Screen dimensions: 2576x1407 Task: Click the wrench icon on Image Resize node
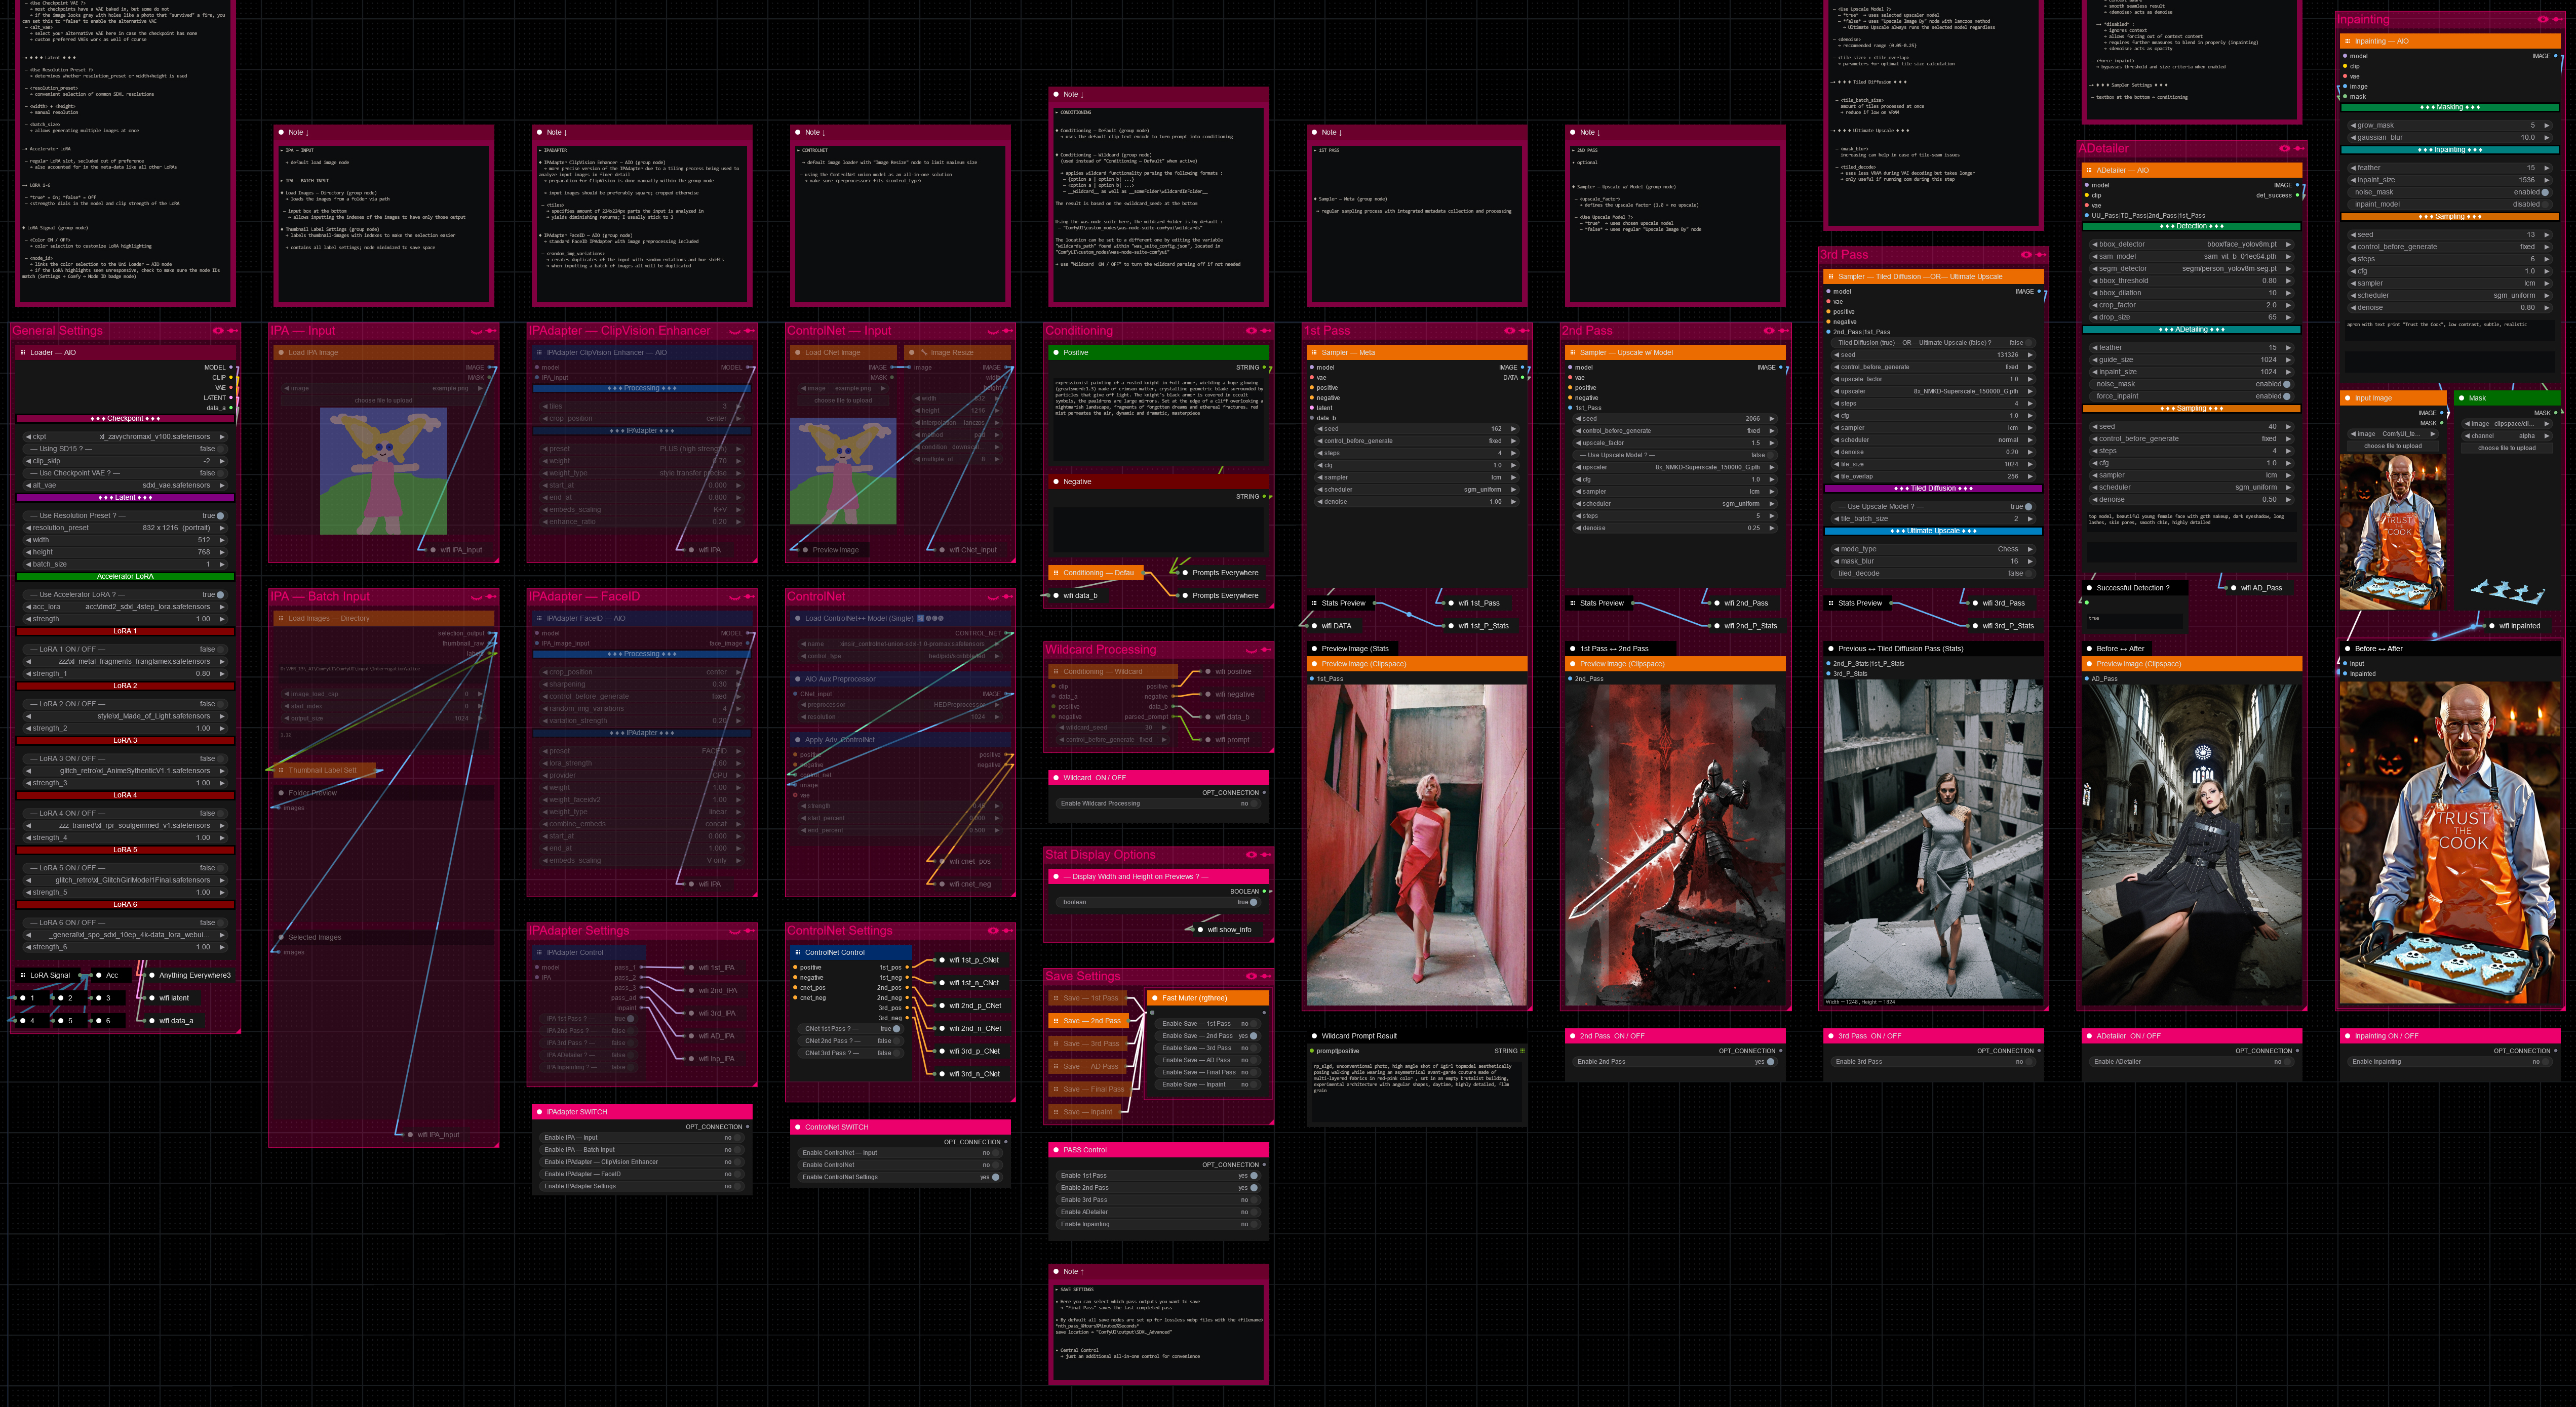click(x=924, y=353)
